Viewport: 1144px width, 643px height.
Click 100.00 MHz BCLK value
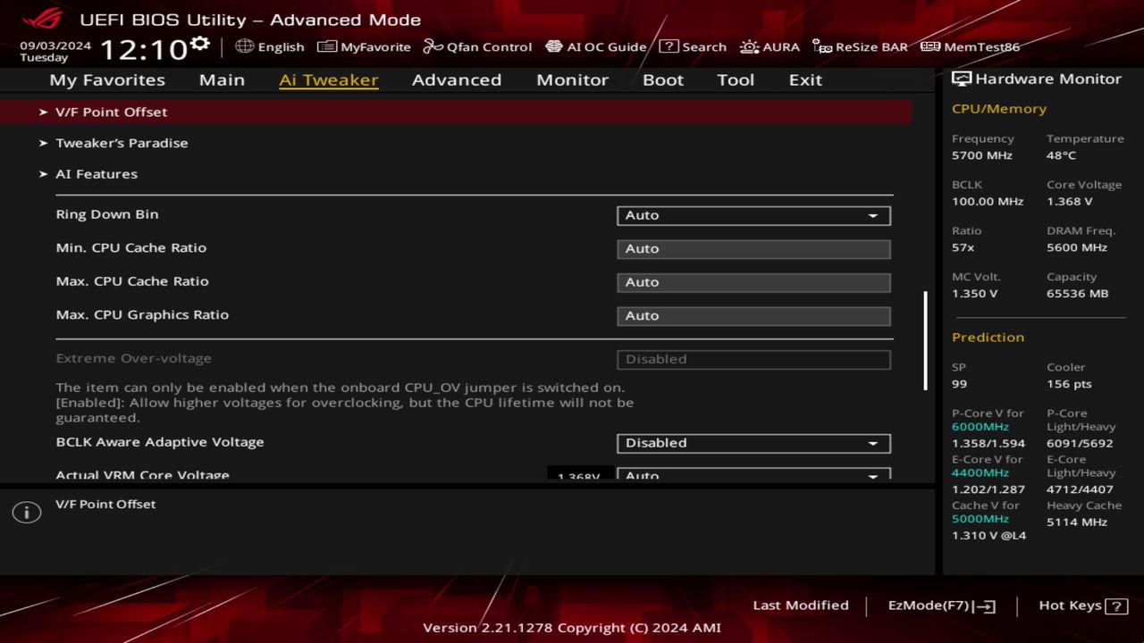(x=988, y=202)
